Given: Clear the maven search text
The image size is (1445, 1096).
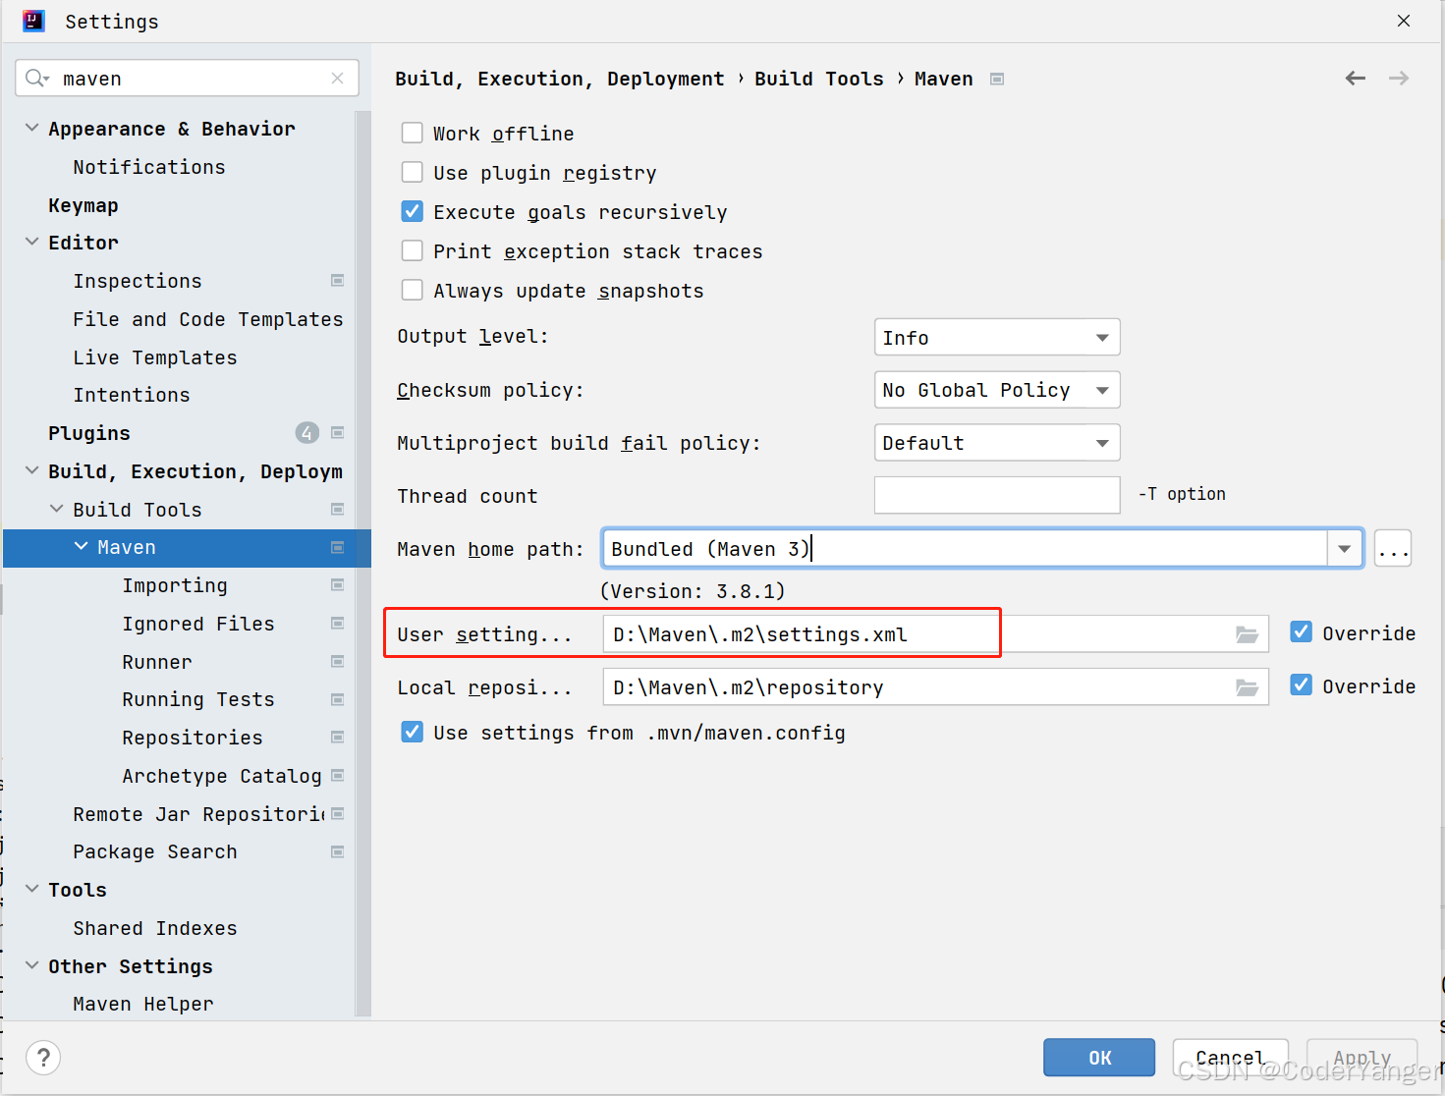Looking at the screenshot, I should tap(337, 79).
